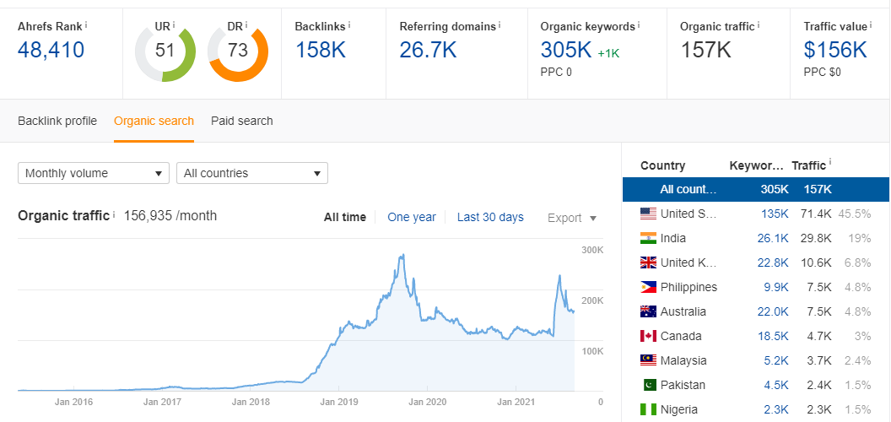This screenshot has height=422, width=891.
Task: Click the organic traffic line chart
Action: 297,322
